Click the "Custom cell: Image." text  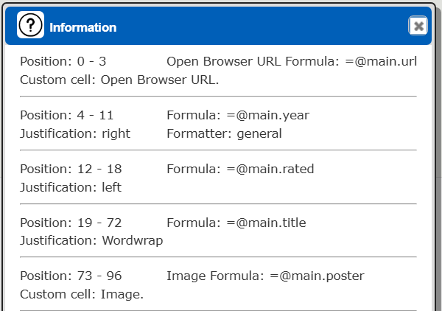[82, 294]
